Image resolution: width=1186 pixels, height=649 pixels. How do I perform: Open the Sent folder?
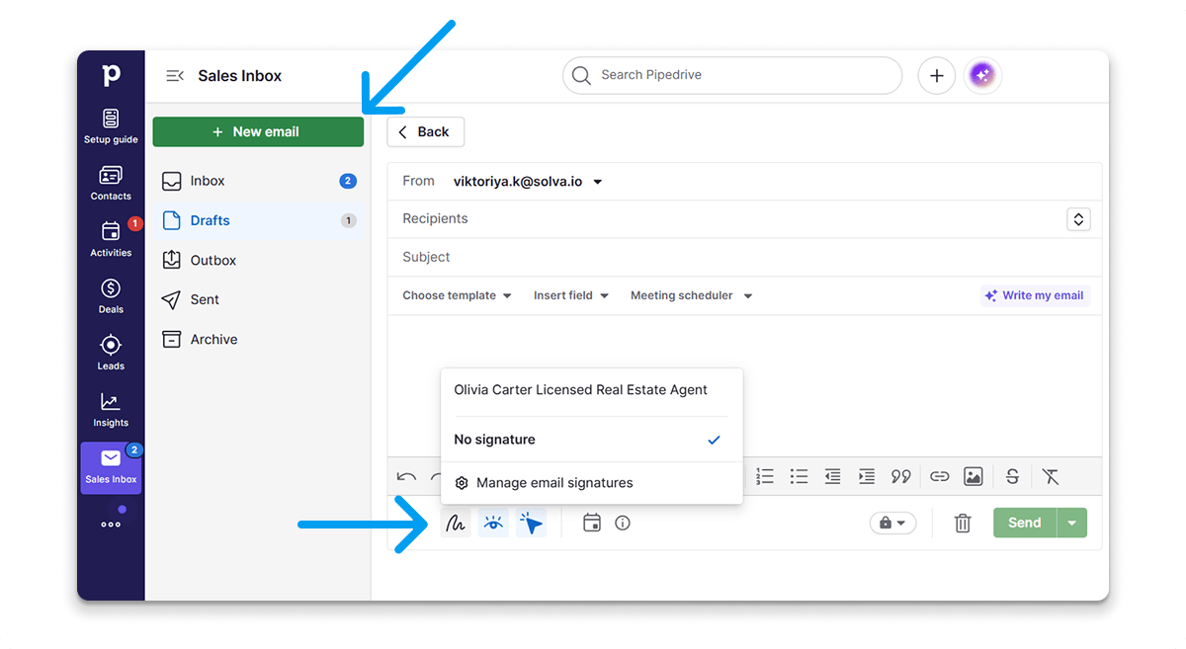pyautogui.click(x=258, y=299)
